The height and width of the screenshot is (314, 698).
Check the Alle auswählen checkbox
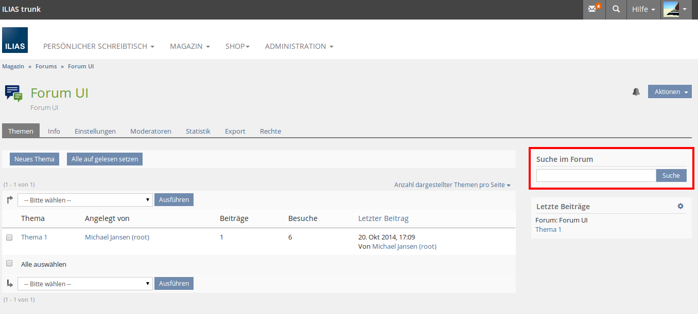(9, 264)
